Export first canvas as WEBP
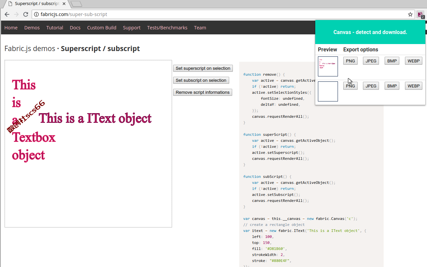Viewport: 427px width, 267px height. point(414,61)
